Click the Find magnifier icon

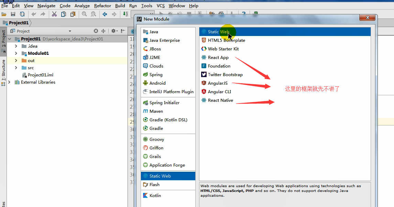pyautogui.click(x=85, y=14)
